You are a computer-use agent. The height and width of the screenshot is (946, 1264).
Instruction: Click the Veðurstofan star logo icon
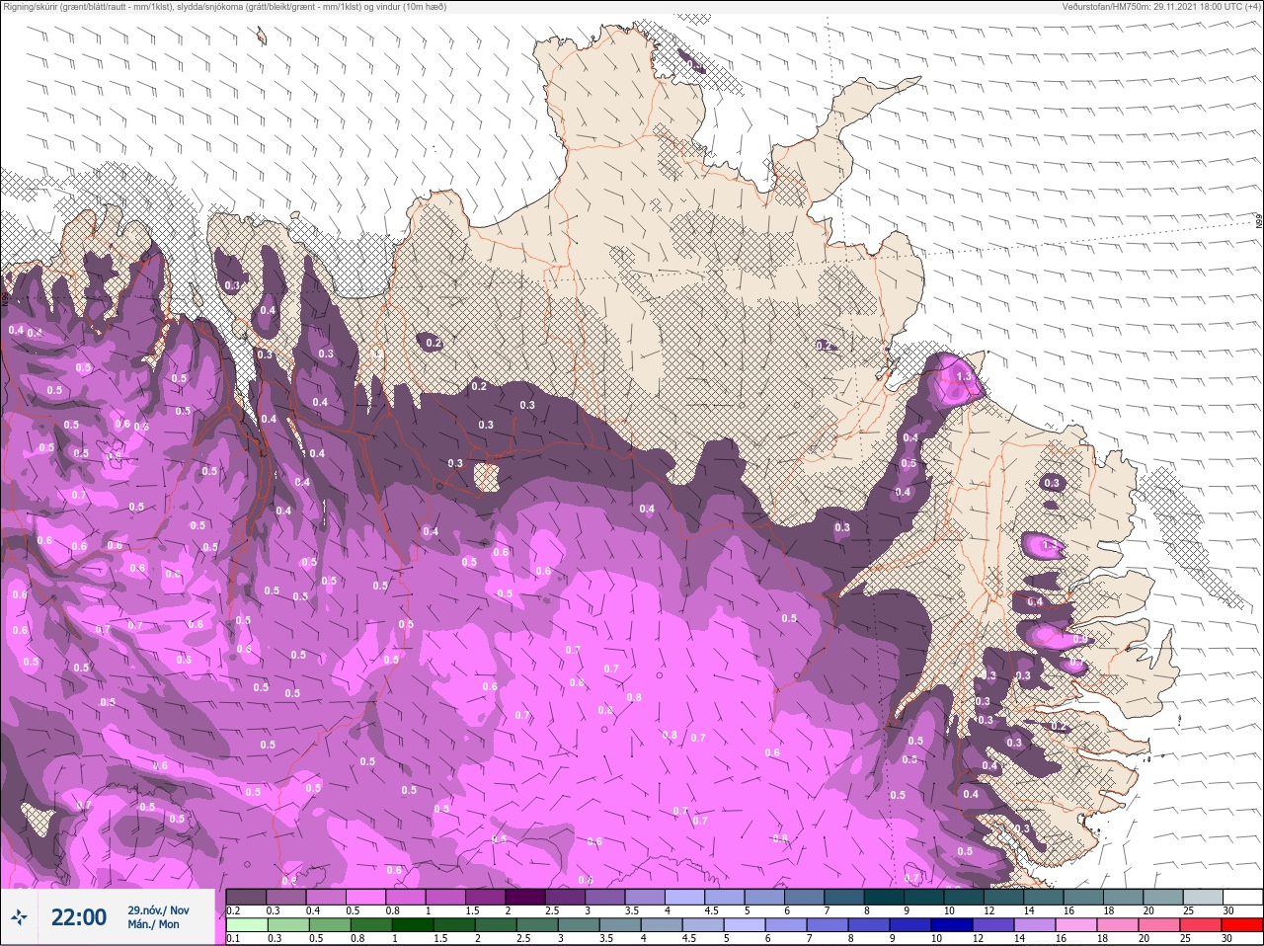(19, 917)
